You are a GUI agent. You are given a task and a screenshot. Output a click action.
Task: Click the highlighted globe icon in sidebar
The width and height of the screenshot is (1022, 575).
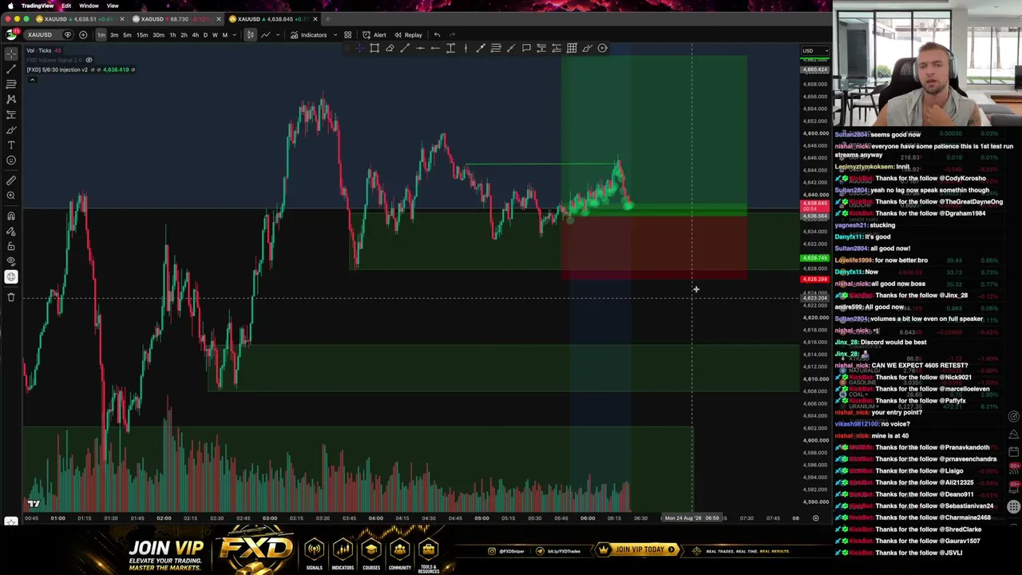(11, 277)
